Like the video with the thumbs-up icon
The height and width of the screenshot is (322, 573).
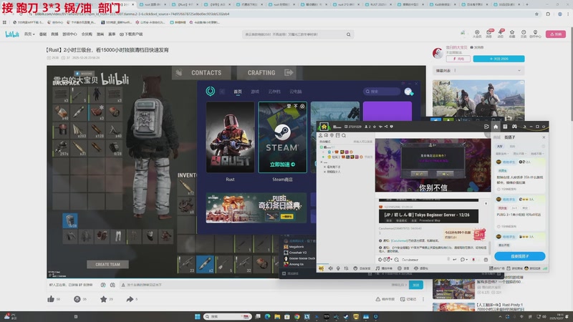click(51, 299)
